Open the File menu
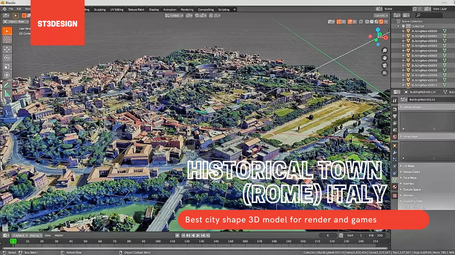Viewport: 455px width, 255px height. click(x=11, y=9)
